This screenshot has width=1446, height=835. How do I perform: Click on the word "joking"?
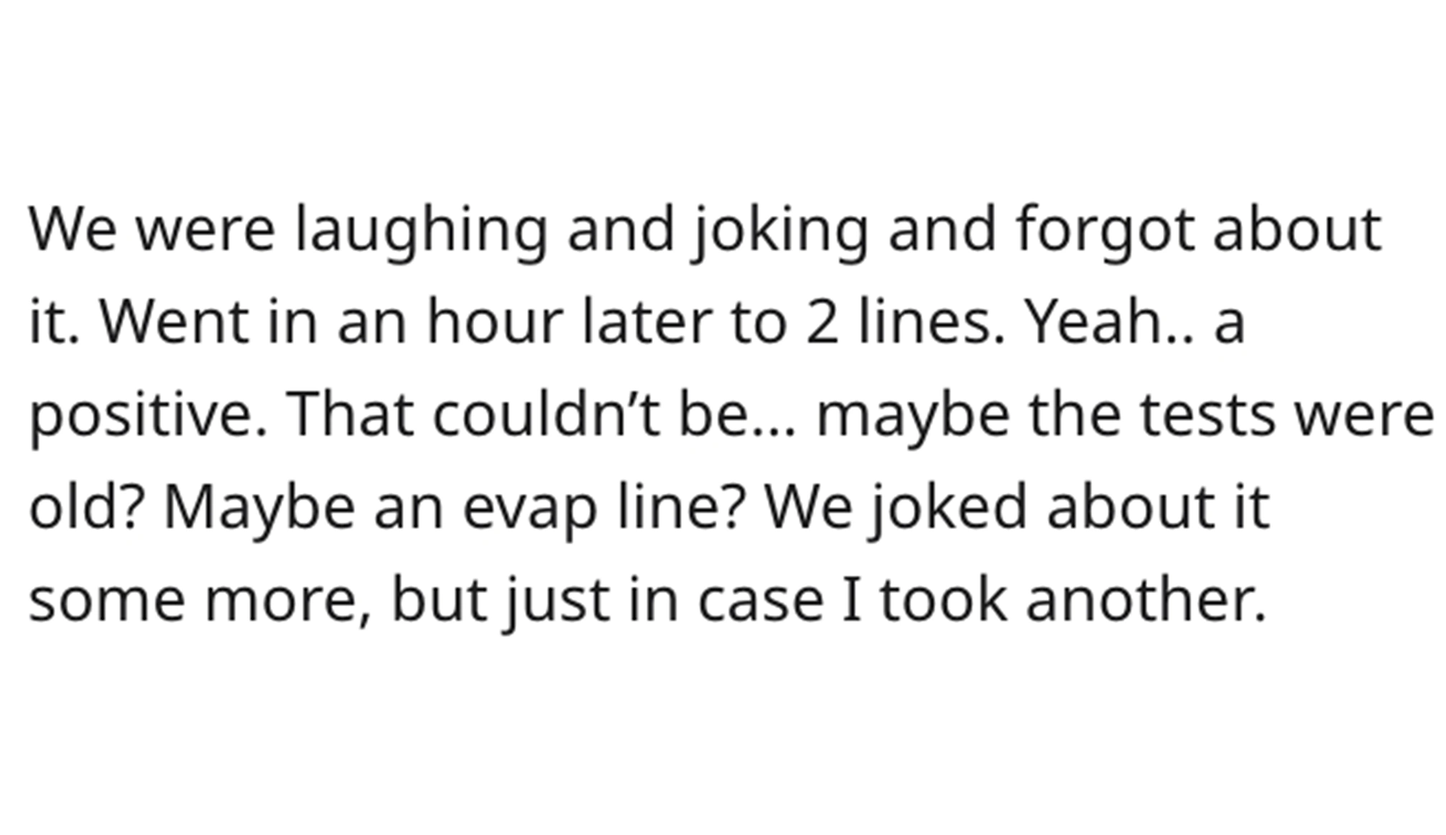coord(781,230)
